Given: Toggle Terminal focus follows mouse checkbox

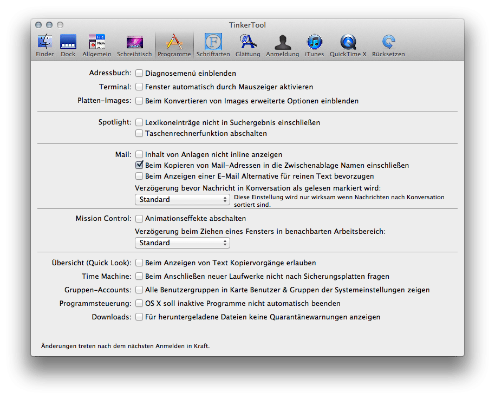Looking at the screenshot, I should 139,87.
